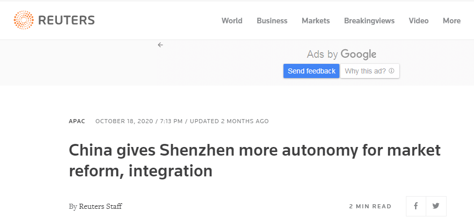Share article on Facebook
Image resolution: width=474 pixels, height=223 pixels.
416,206
